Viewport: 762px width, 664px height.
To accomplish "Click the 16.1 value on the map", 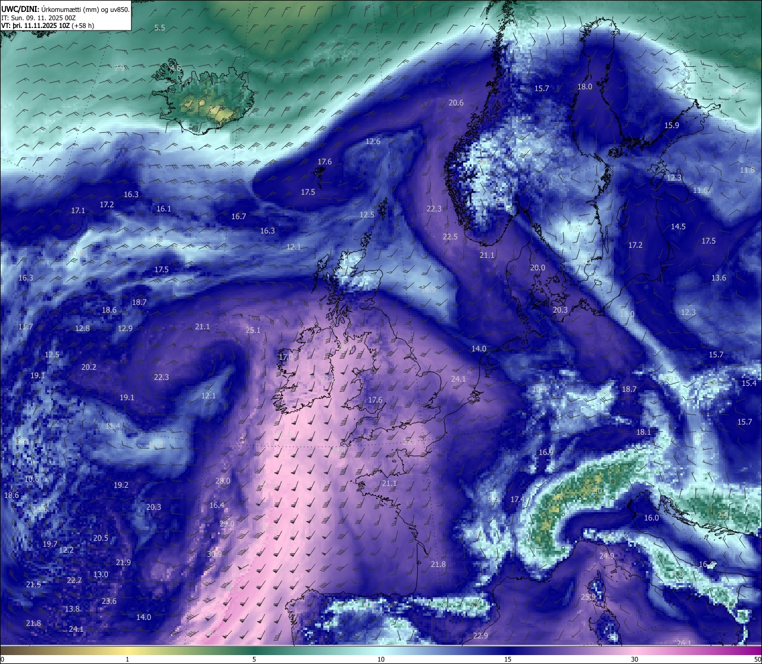I will pyautogui.click(x=164, y=209).
